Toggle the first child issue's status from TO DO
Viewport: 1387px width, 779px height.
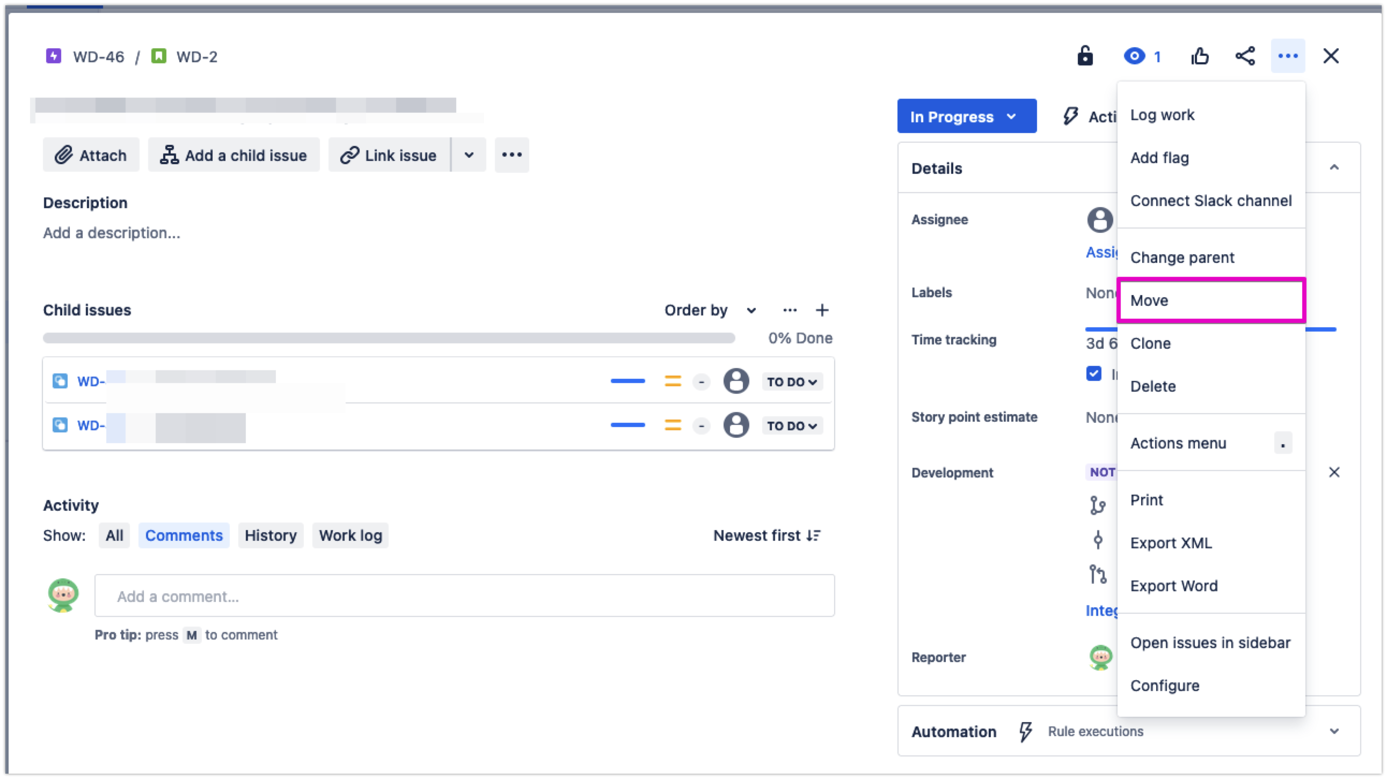click(792, 381)
